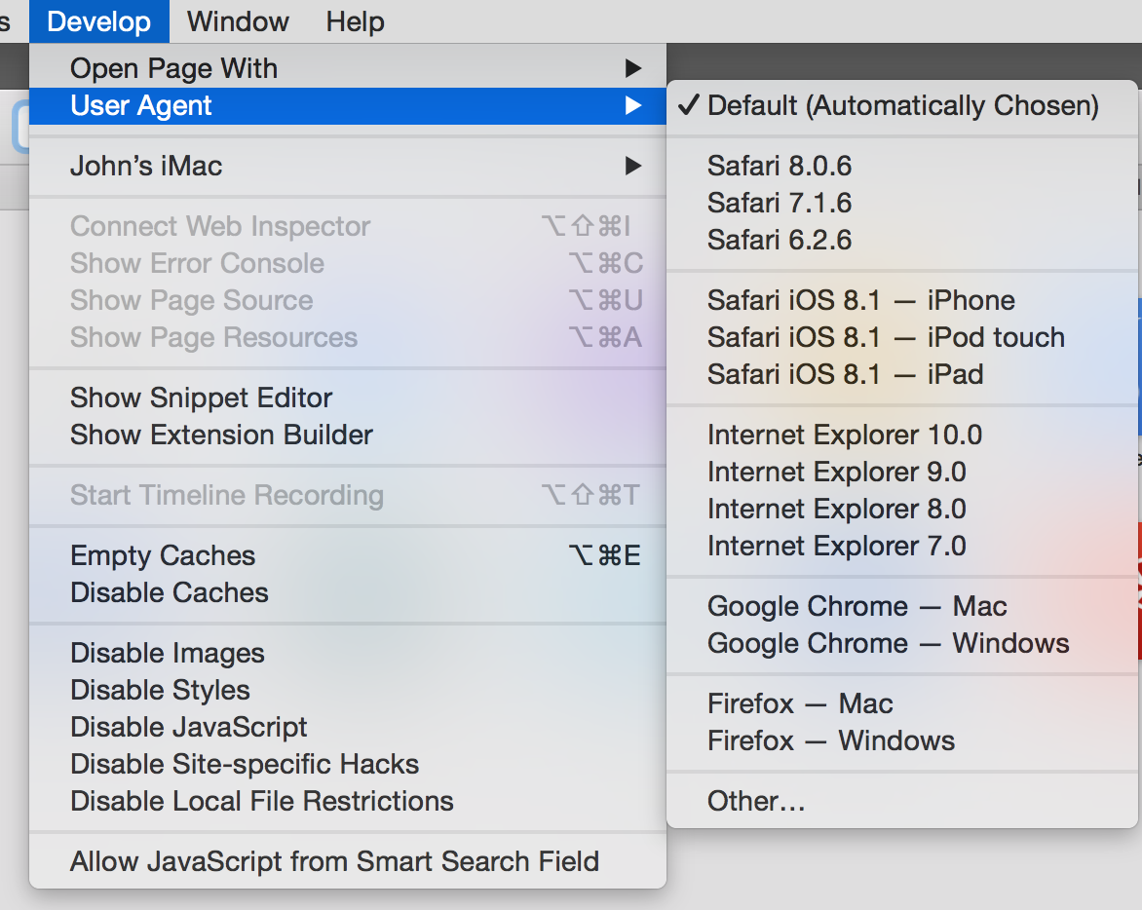Choose Show Extension Builder
The height and width of the screenshot is (910, 1142).
point(348,436)
